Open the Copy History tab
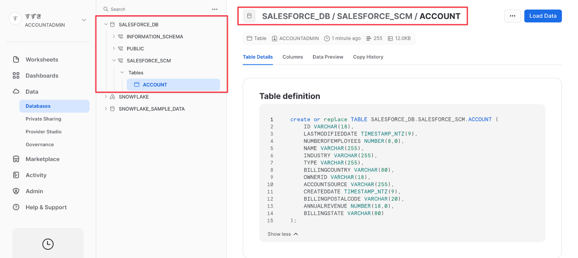The height and width of the screenshot is (258, 578). point(368,57)
